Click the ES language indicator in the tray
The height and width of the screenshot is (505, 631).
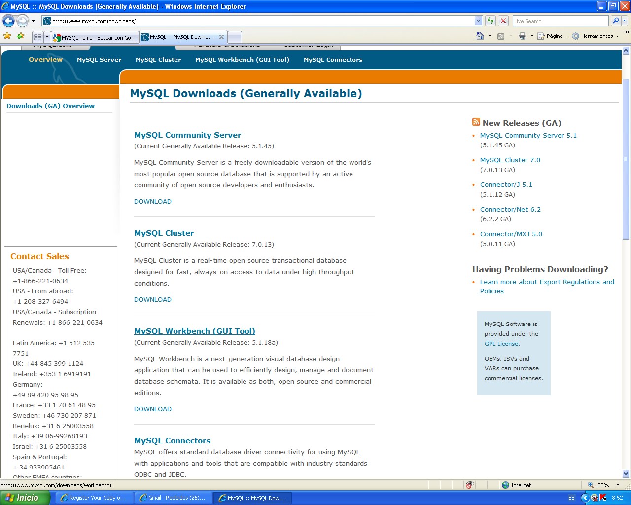[571, 498]
